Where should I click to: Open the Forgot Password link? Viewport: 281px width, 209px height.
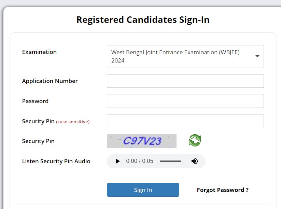(222, 190)
